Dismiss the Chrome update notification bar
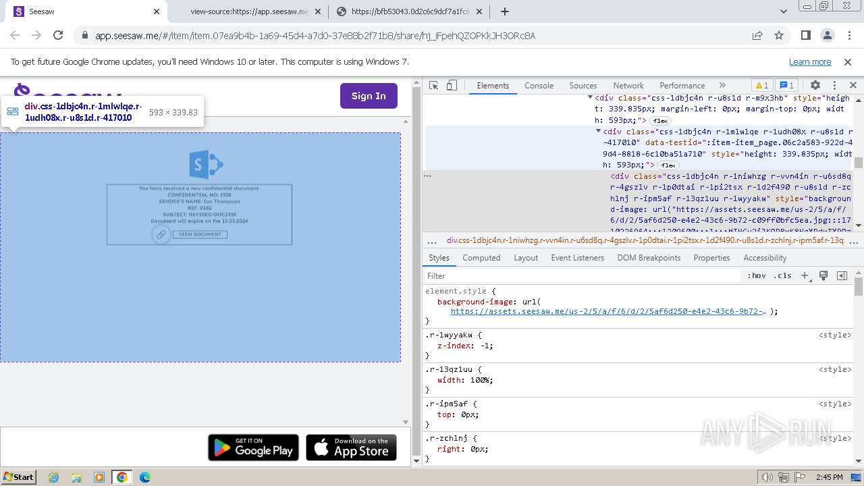 (848, 61)
